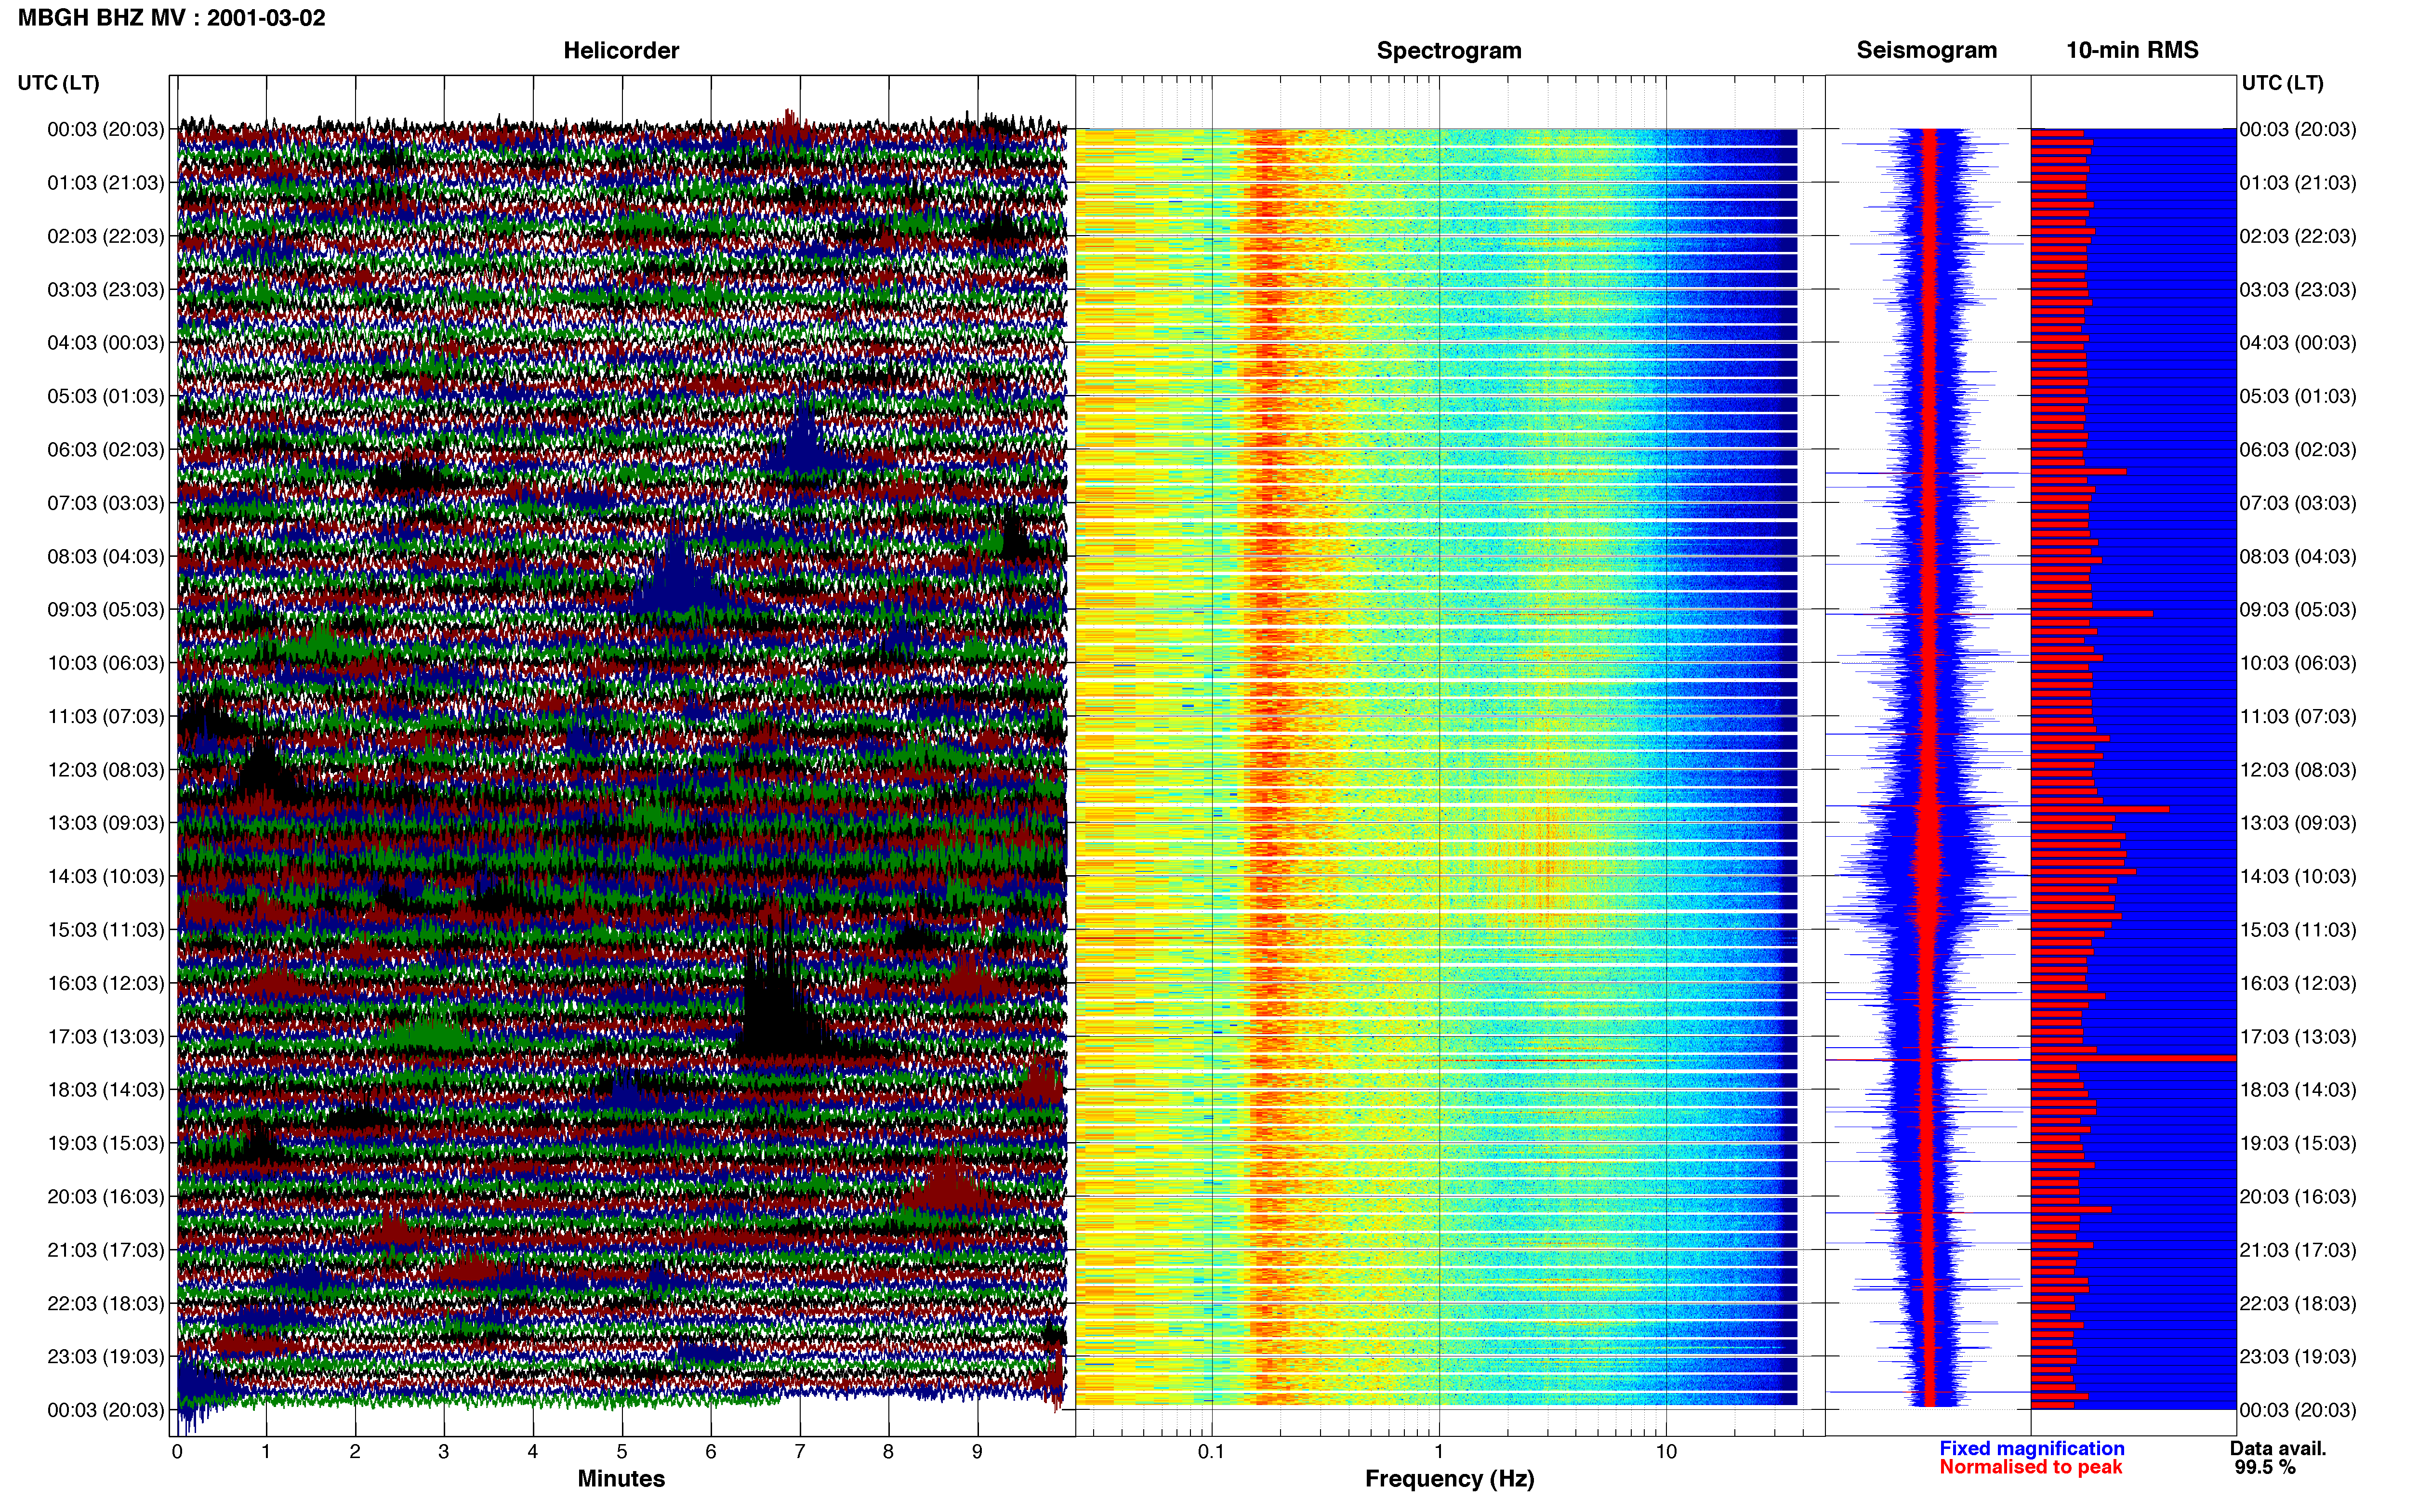This screenshot has height=1512, width=2418.
Task: Click the '99.5 %' data availability value
Action: [2265, 1467]
